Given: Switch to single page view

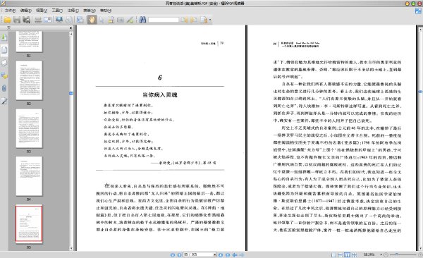Looking at the screenshot, I should [333, 254].
